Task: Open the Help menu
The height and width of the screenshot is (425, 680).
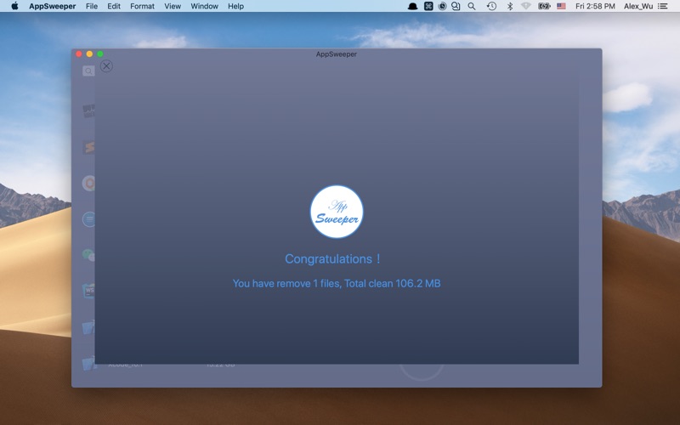Action: [x=236, y=6]
